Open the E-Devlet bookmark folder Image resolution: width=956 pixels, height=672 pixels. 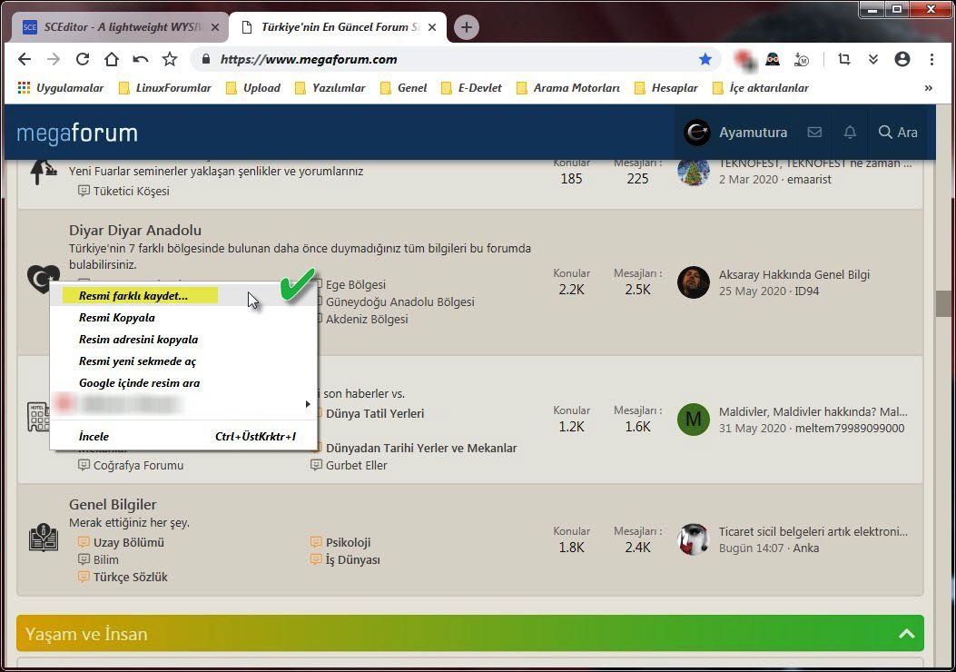tap(471, 88)
